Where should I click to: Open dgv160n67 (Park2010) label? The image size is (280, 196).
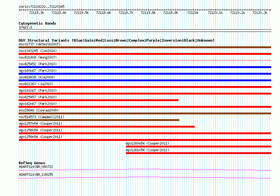click(x=38, y=71)
